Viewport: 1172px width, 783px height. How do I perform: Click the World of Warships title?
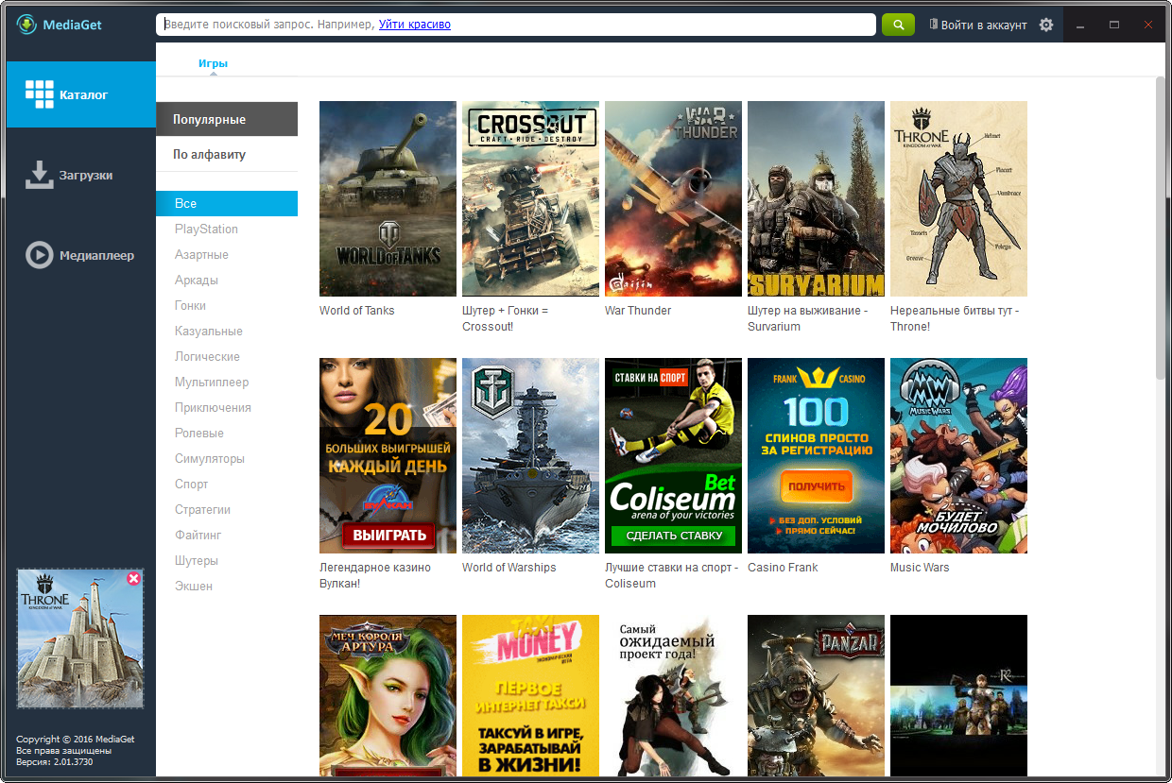coord(509,568)
